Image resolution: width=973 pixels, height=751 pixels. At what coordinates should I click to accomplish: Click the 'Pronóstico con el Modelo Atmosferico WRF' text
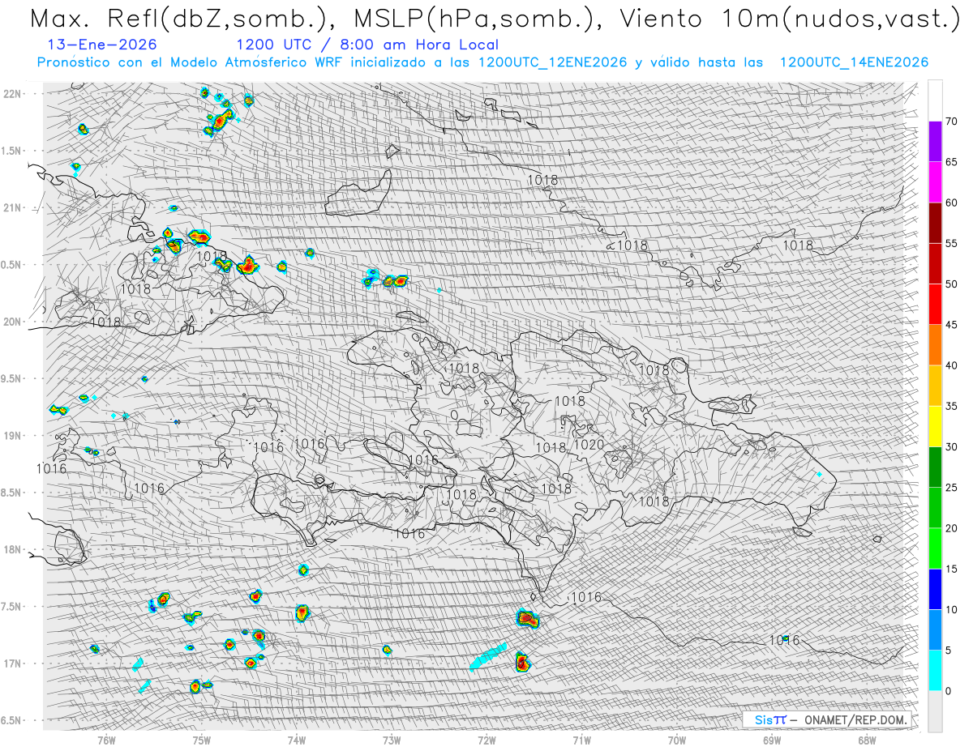(192, 62)
